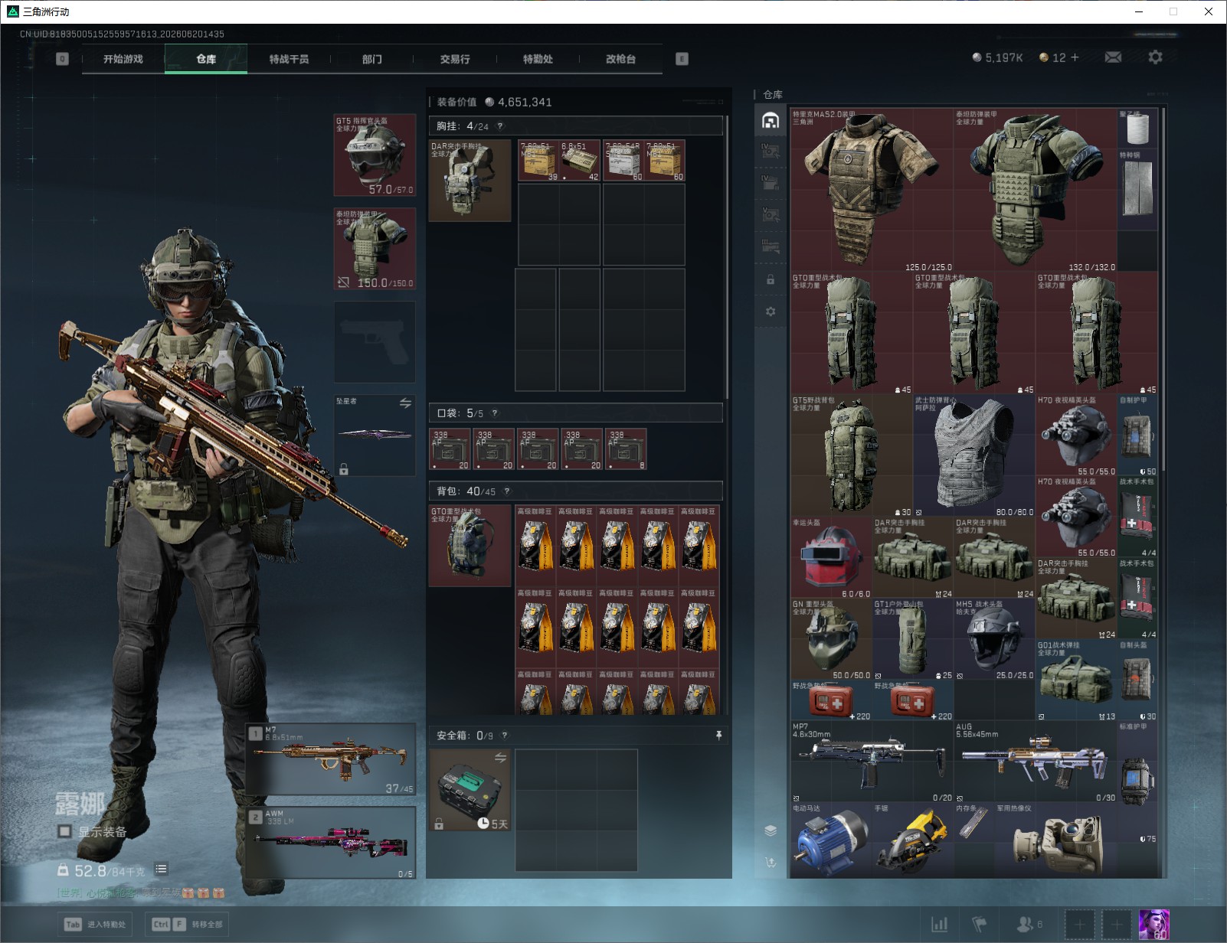Select the 仓库 tab
Viewport: 1227px width, 943px height.
(x=206, y=59)
